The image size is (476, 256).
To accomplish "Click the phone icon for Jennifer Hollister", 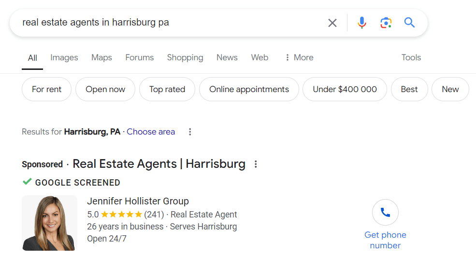I will click(385, 213).
